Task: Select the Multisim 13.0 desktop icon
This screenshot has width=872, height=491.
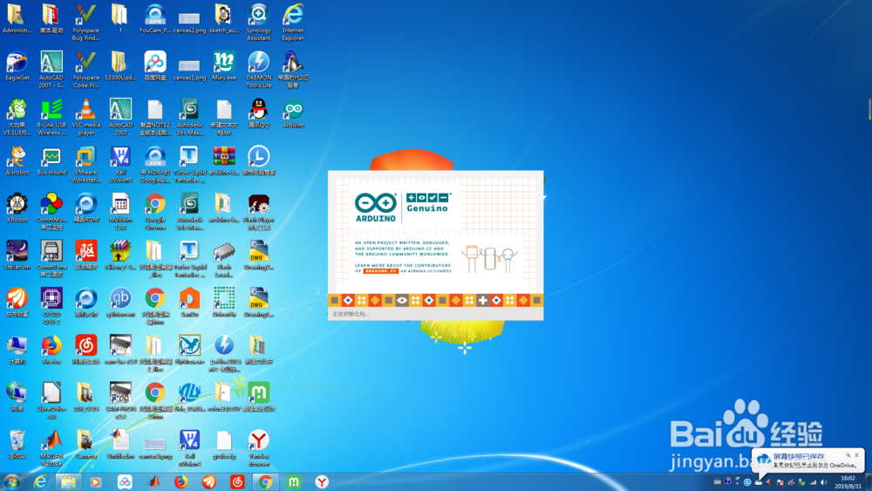Action: (120, 212)
